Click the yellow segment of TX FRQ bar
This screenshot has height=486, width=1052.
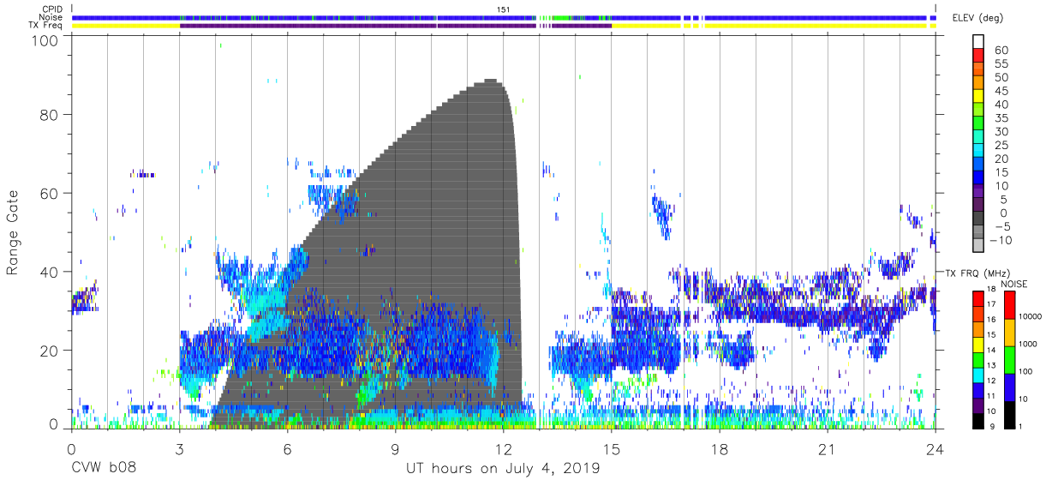tap(977, 345)
